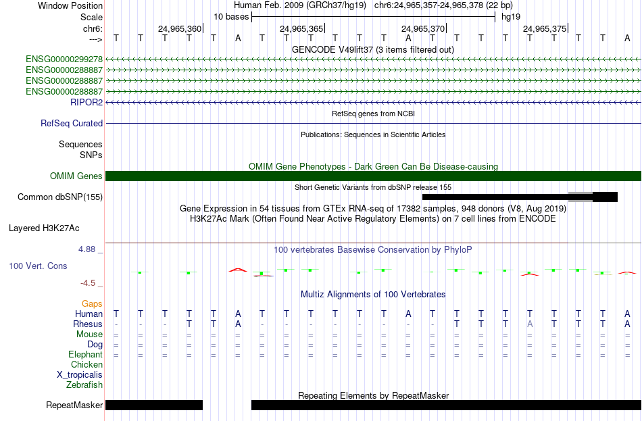The image size is (642, 421).
Task: Click the gray segment in Common dbSNP track
Action: coord(581,197)
